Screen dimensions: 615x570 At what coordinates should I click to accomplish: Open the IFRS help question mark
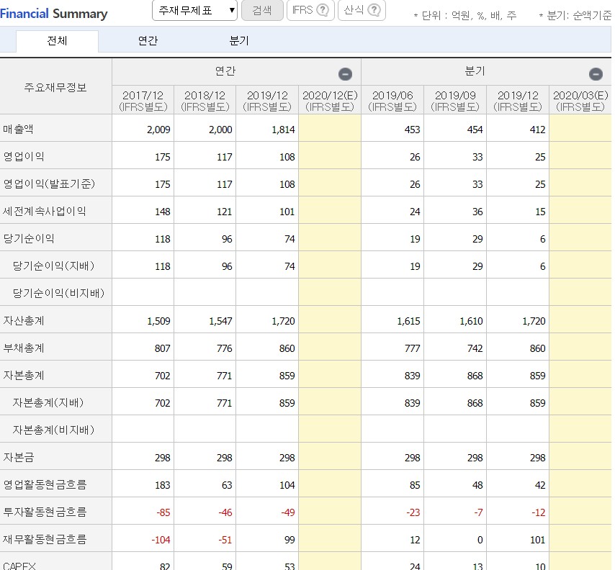pyautogui.click(x=323, y=10)
